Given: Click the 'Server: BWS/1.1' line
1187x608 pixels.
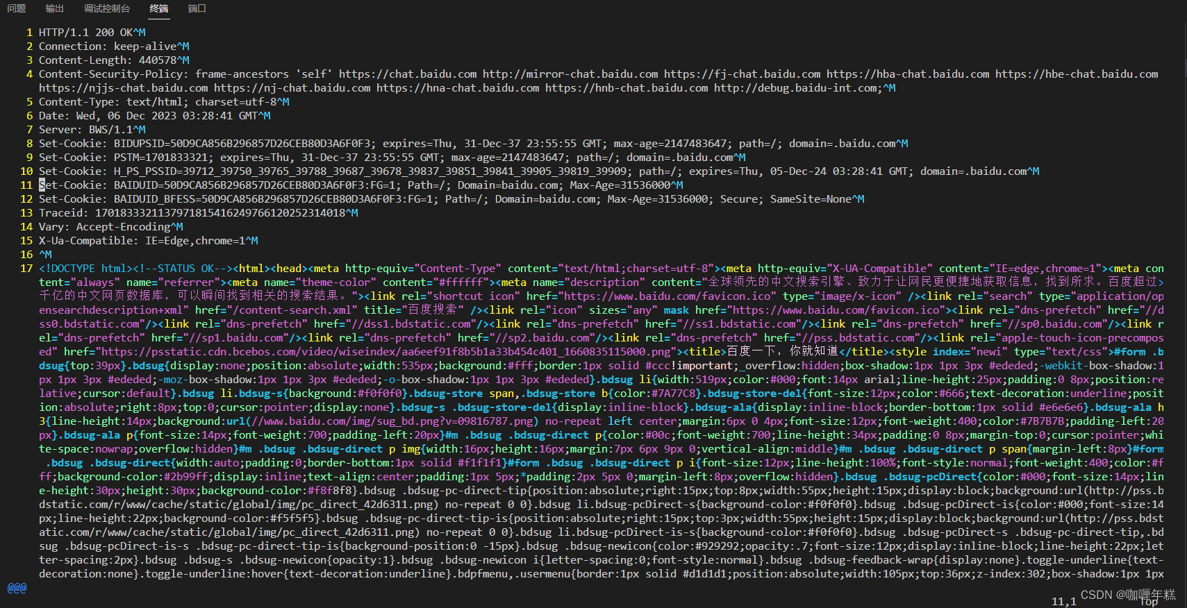Looking at the screenshot, I should (x=92, y=130).
